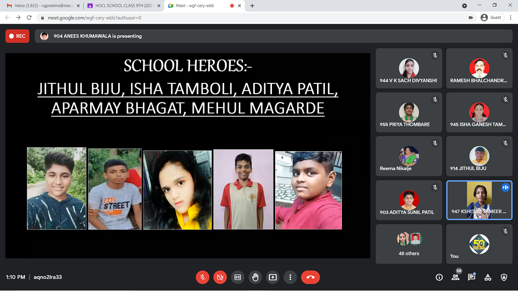The height and width of the screenshot is (291, 518).
Task: Toggle the camera on or off
Action: pyautogui.click(x=220, y=277)
